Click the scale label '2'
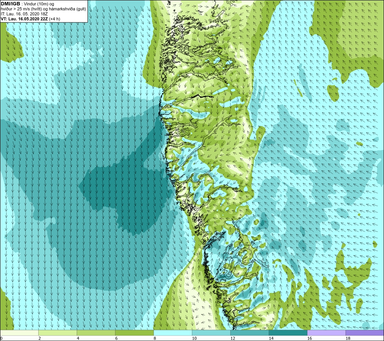This screenshot has height=341, width=384. [40, 338]
